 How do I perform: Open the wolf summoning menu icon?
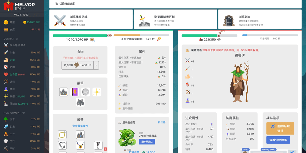[80, 102]
